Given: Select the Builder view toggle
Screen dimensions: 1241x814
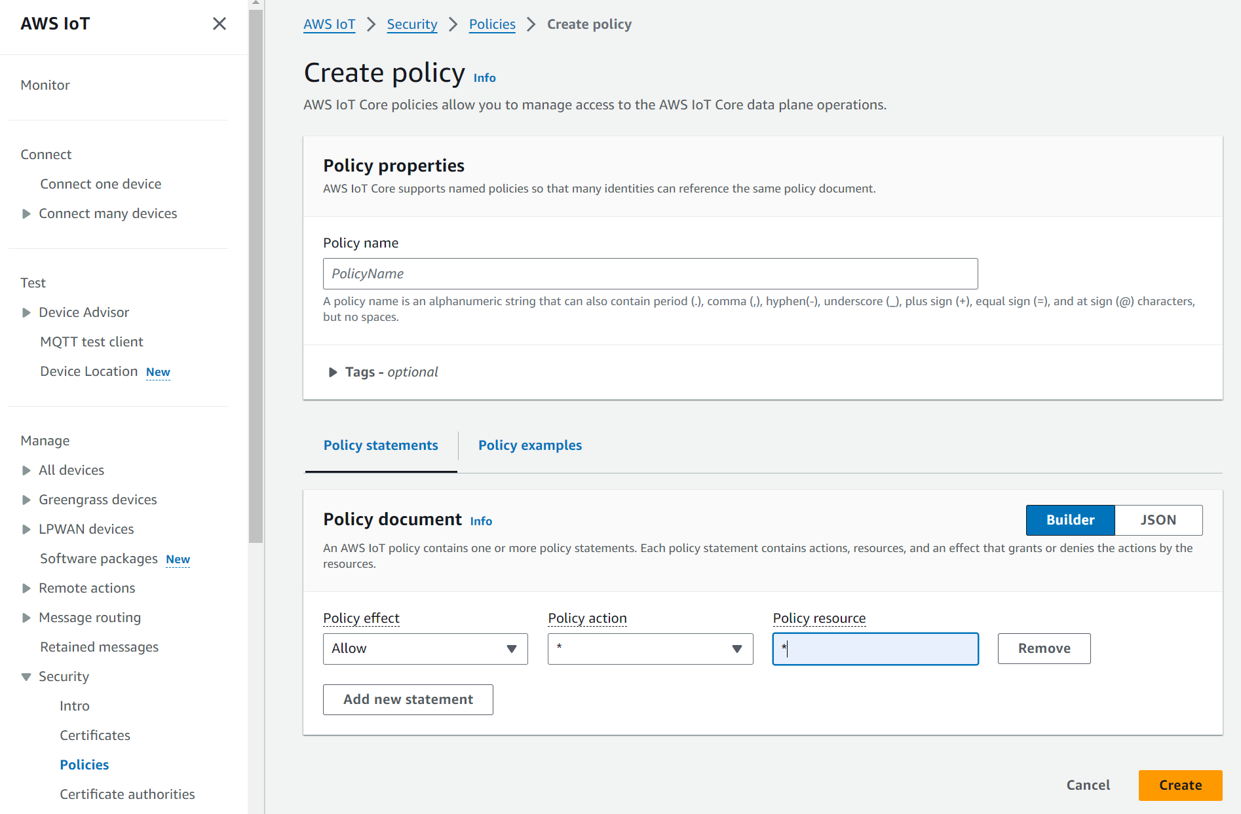Looking at the screenshot, I should 1070,520.
